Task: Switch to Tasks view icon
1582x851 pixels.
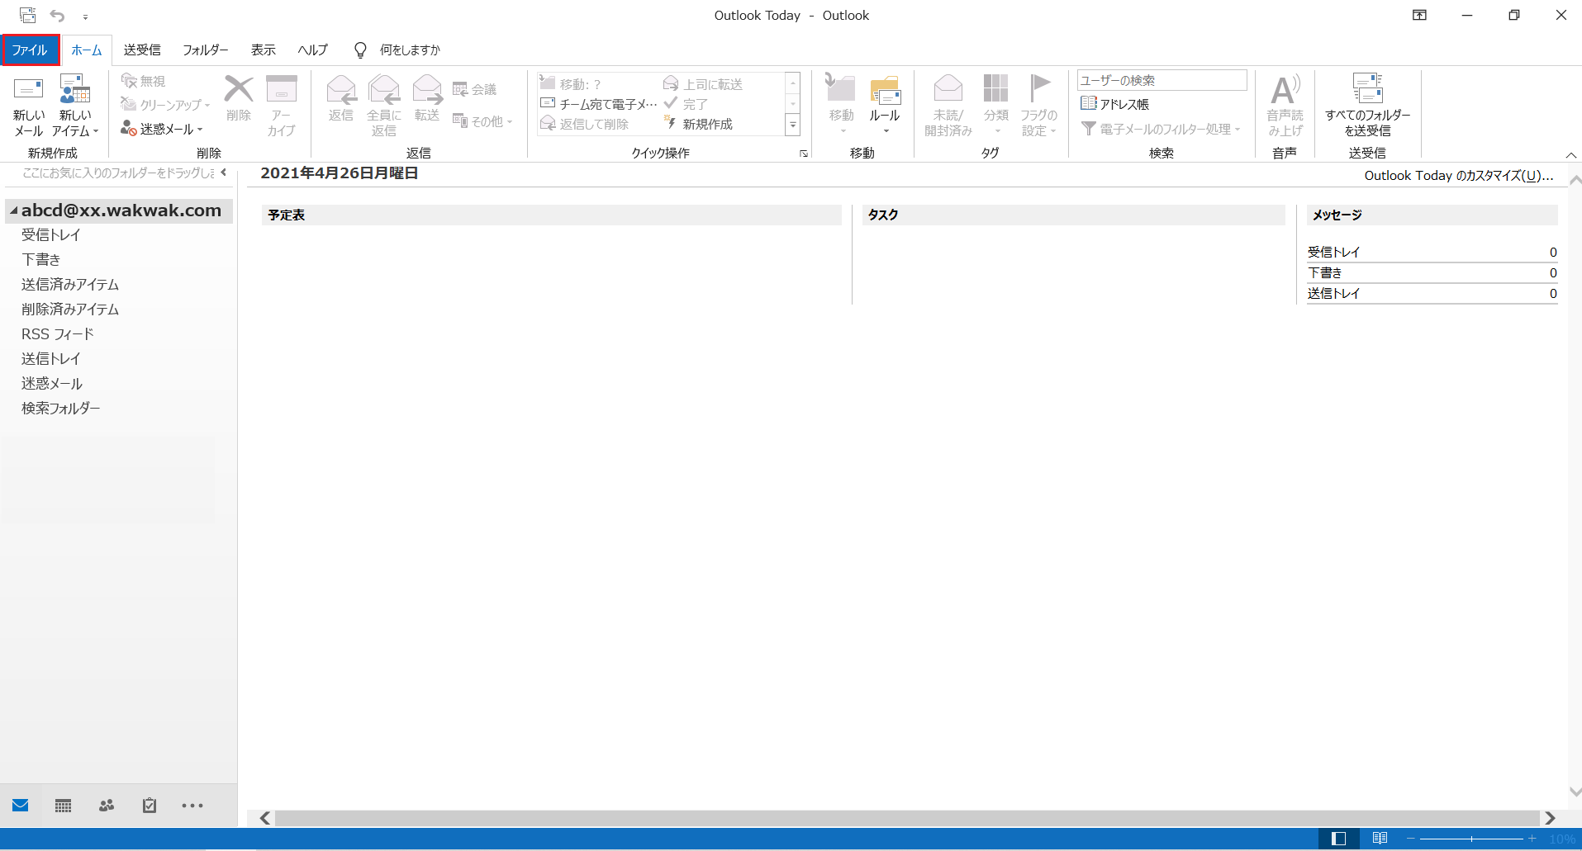Action: coord(150,806)
